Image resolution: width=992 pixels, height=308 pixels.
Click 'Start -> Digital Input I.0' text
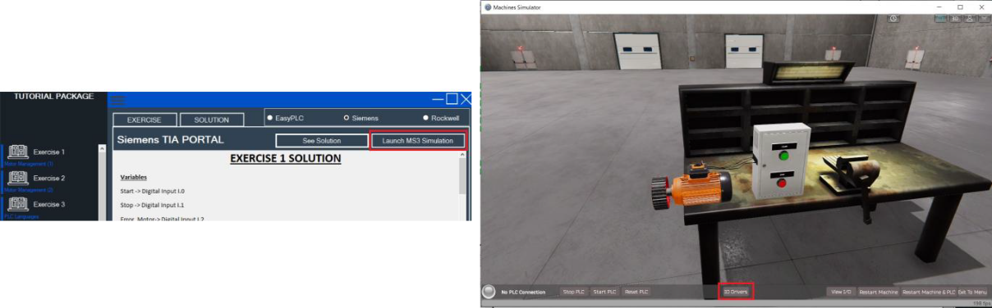(154, 191)
